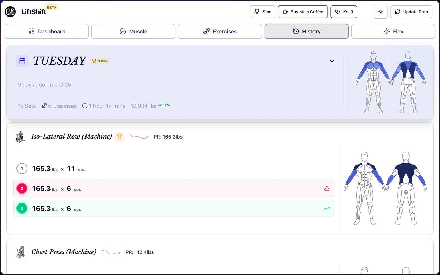
Task: Toggle the light/dark theme sun icon
Action: point(381,12)
